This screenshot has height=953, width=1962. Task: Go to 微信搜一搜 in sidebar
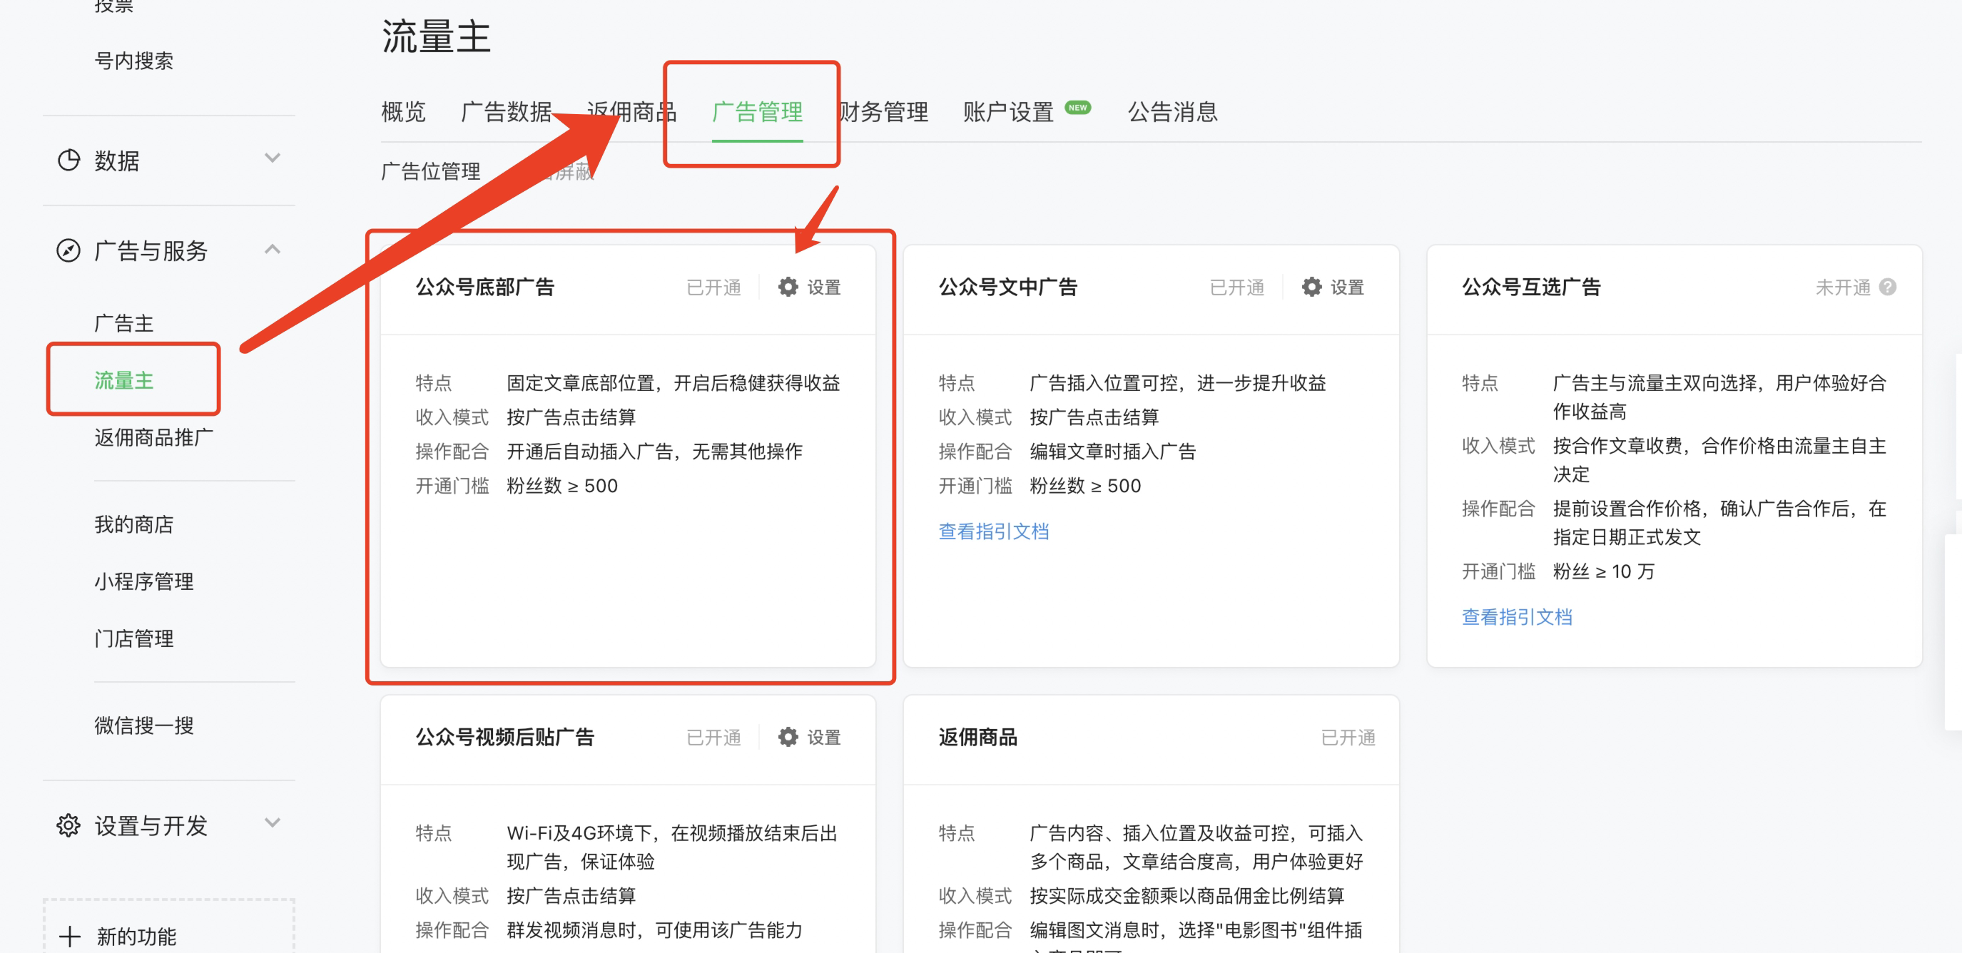143,725
